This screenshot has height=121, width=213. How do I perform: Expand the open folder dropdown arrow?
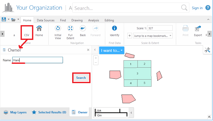click(x=18, y=19)
